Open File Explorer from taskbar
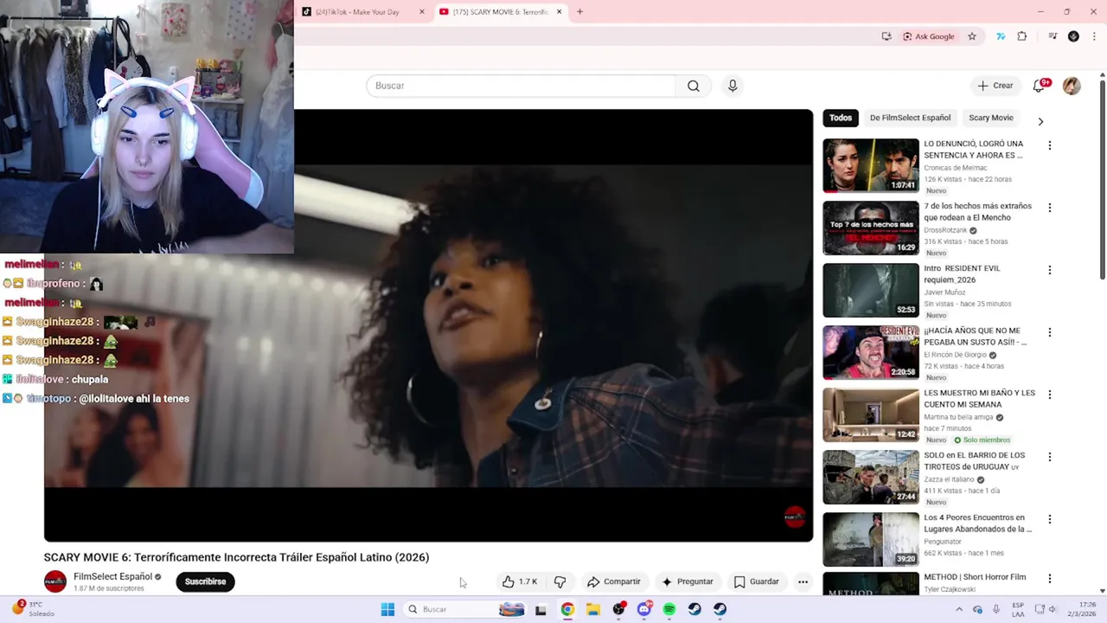 click(593, 609)
